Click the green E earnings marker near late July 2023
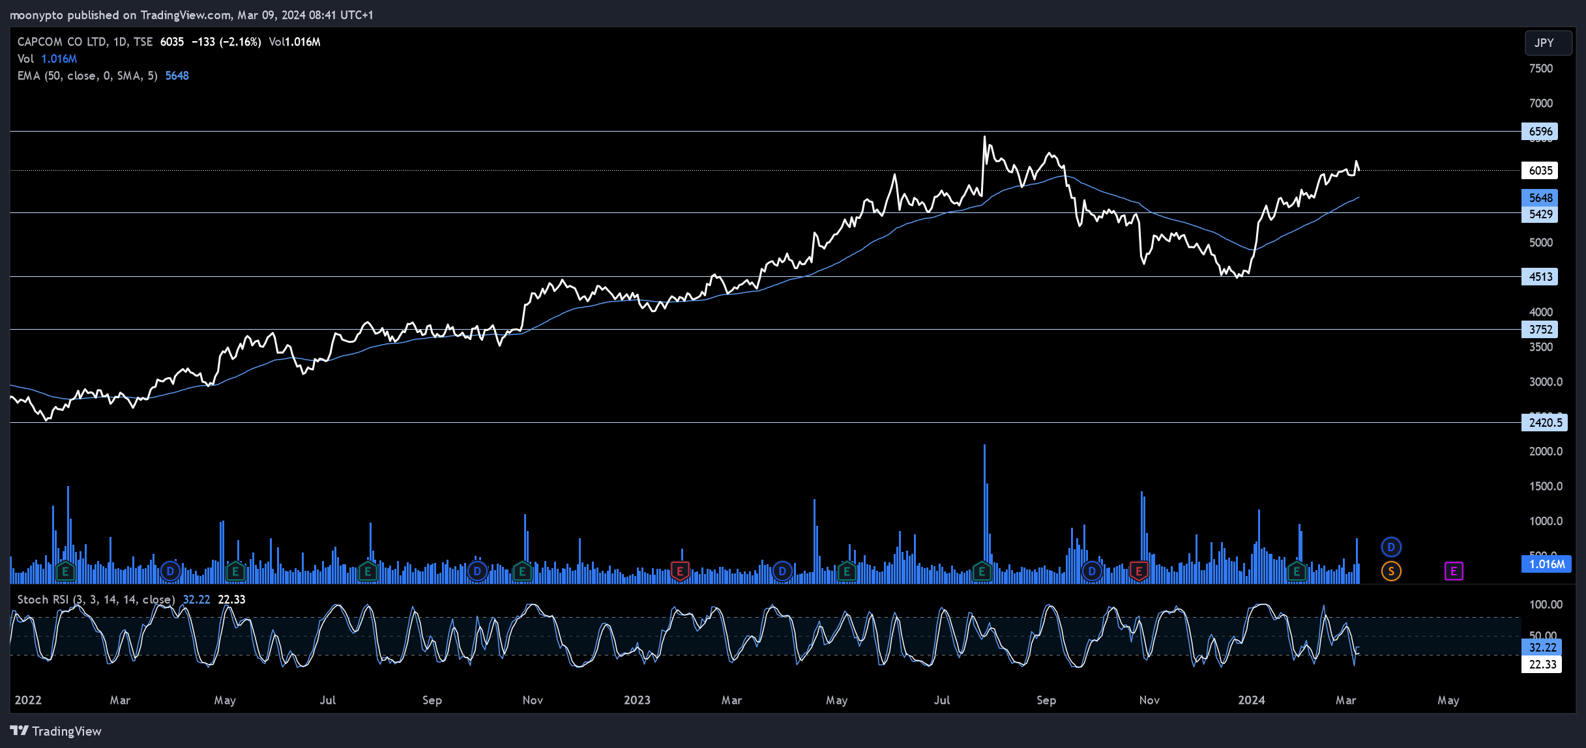 [982, 571]
